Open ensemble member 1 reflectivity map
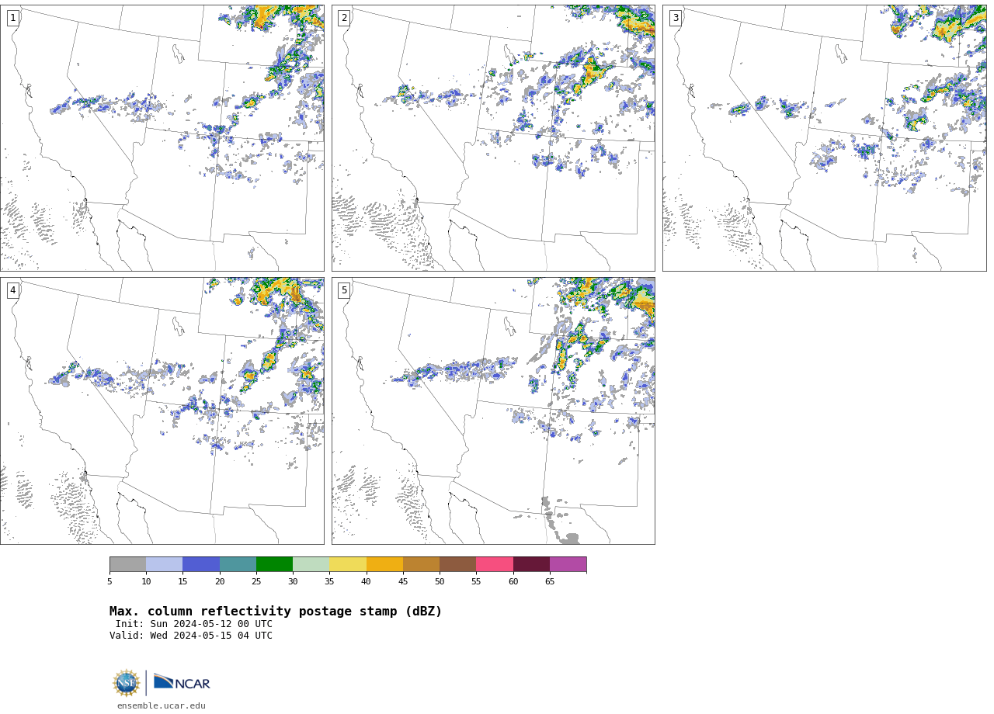Screen dimensions: 994x714 tap(162, 138)
